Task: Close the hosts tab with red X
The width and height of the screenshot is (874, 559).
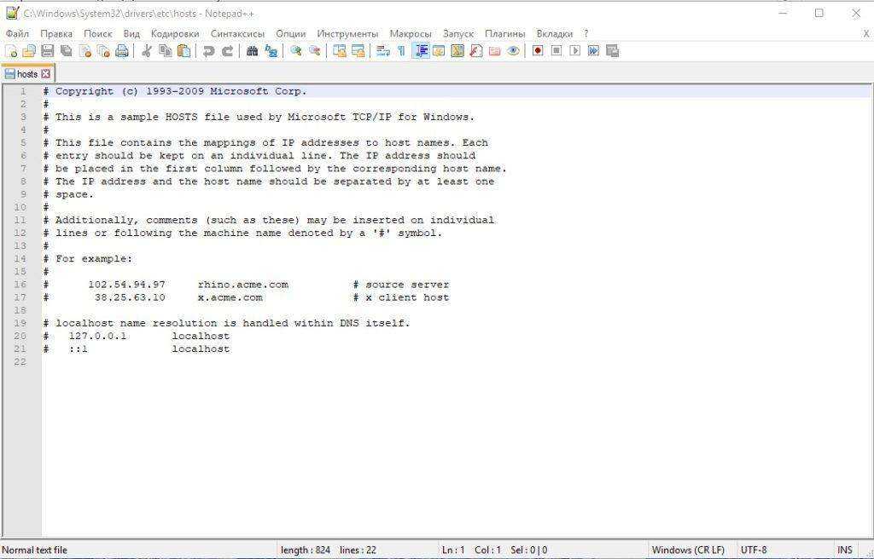Action: tap(46, 74)
